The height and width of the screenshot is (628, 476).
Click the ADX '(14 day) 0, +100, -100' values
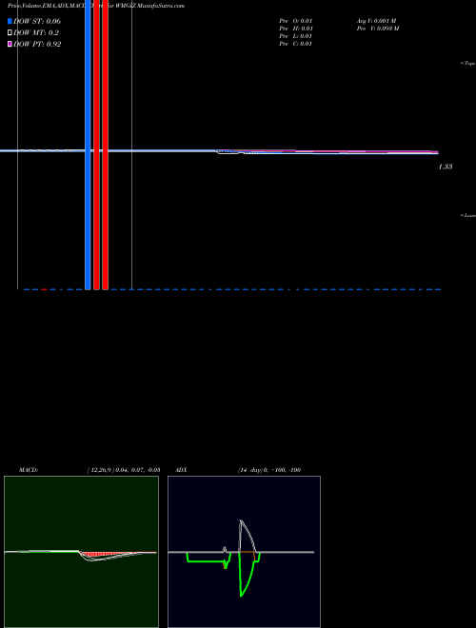269,470
